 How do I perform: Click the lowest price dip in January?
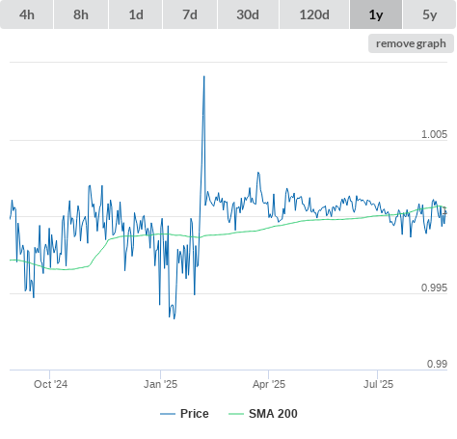[x=174, y=318]
